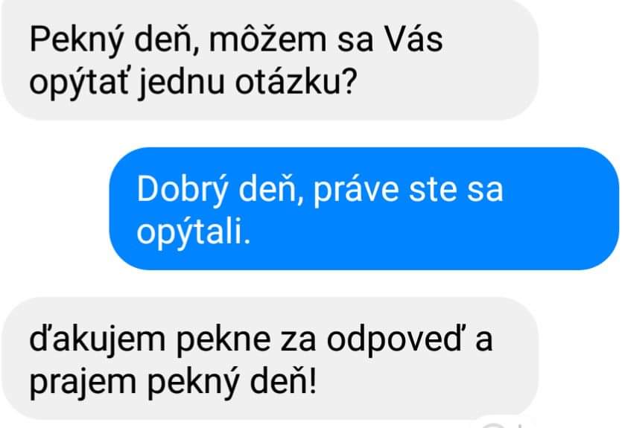The width and height of the screenshot is (622, 428).
Task: Open the partially visible reaction icon below last message
Action: [495, 426]
